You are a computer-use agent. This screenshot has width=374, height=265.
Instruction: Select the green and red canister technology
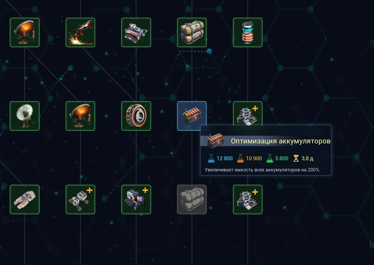248,32
